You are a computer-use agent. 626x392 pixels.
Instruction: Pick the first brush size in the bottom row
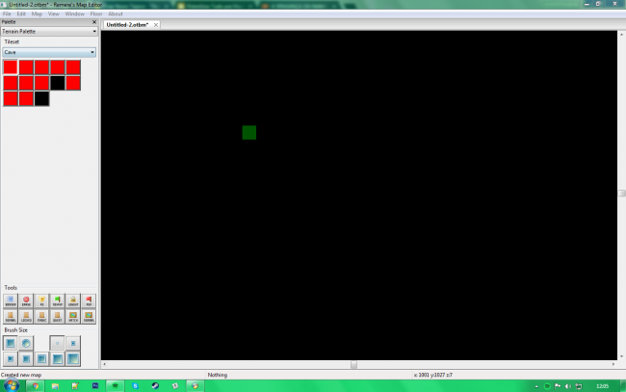click(x=11, y=359)
